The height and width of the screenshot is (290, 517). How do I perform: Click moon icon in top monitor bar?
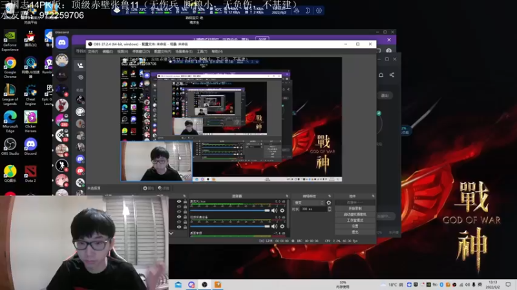308,10
